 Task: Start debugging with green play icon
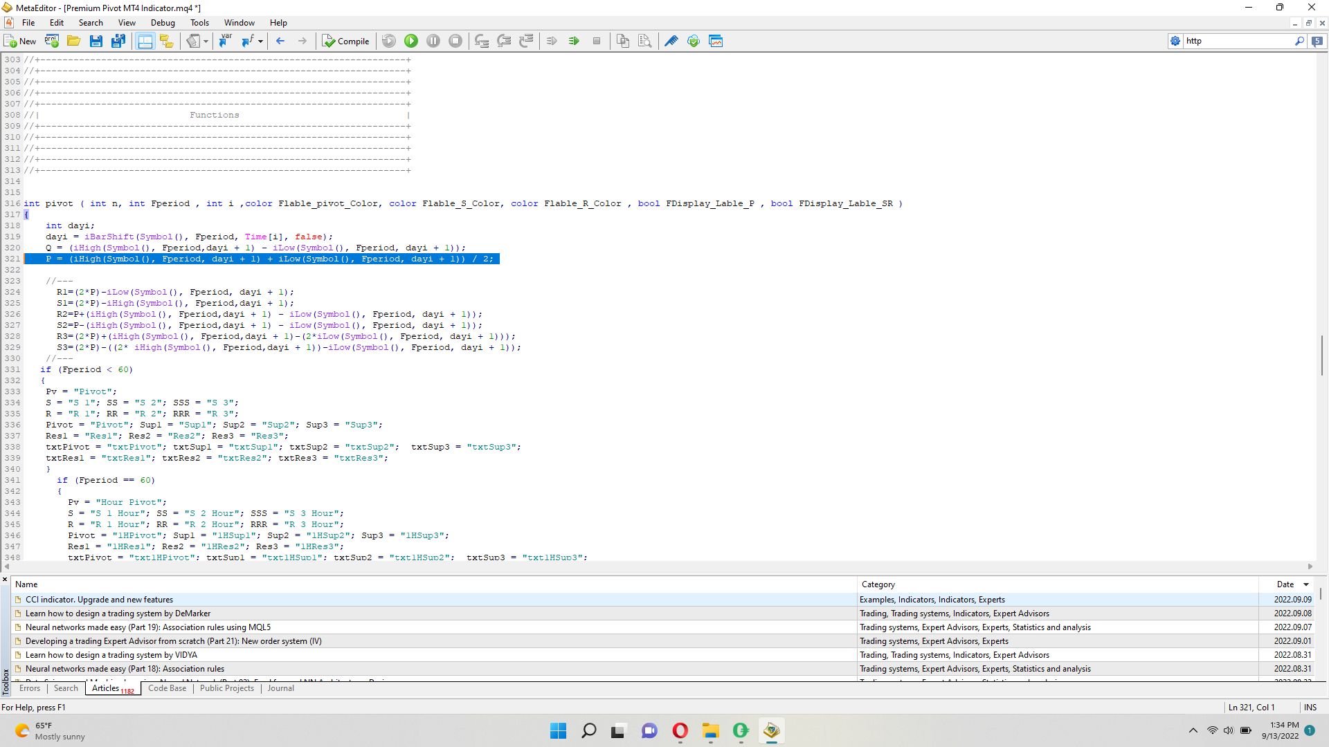(x=411, y=41)
